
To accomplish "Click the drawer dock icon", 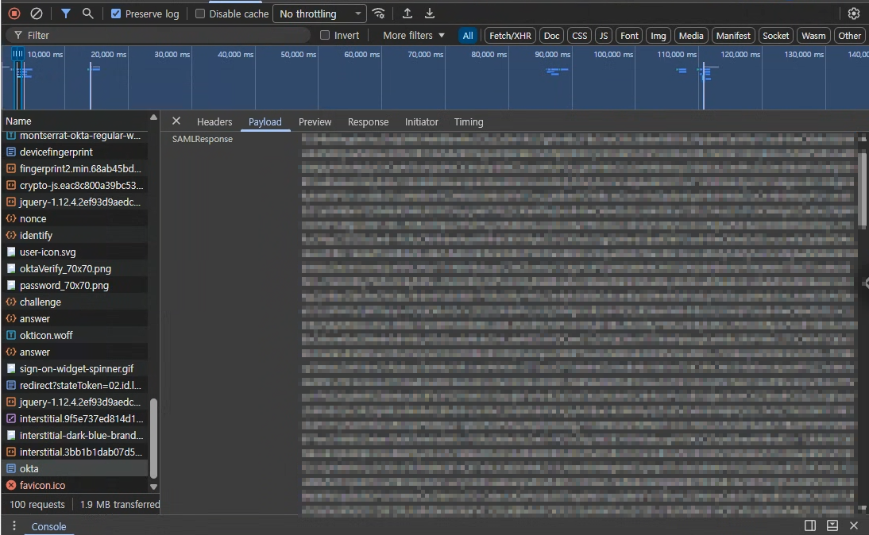I will (832, 525).
